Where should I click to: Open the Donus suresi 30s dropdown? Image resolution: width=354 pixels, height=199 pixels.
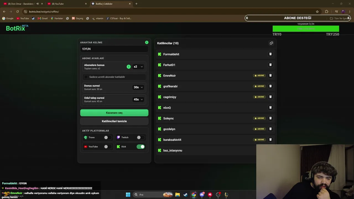[x=138, y=87]
